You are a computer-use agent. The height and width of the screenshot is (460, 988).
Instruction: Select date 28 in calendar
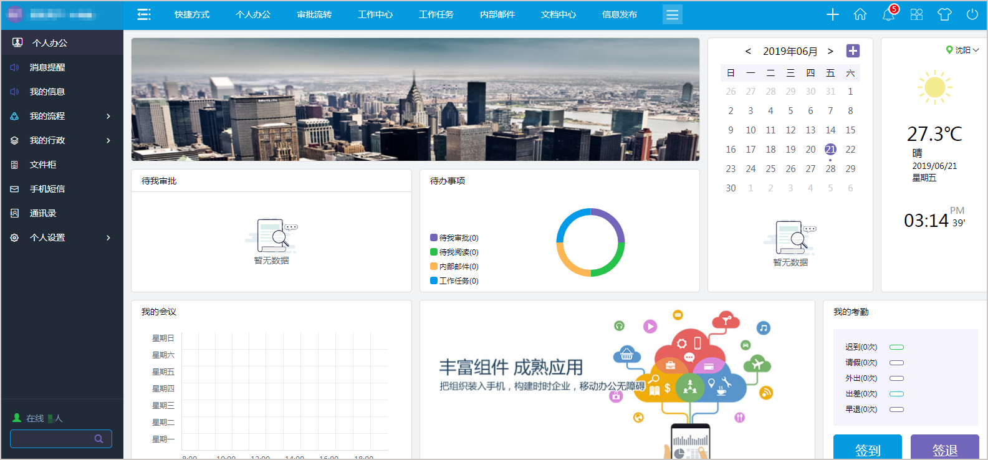click(x=830, y=169)
